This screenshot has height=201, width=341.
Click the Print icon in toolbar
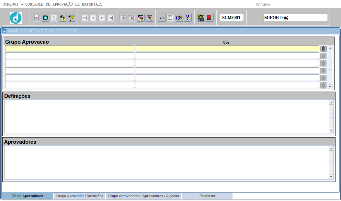tap(54, 18)
